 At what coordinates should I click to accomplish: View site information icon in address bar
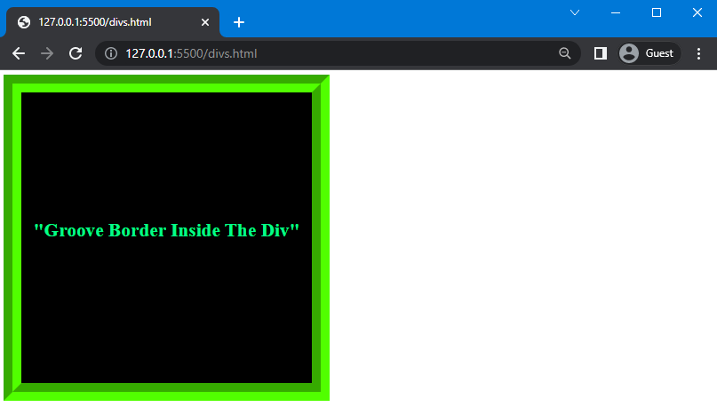pos(111,53)
